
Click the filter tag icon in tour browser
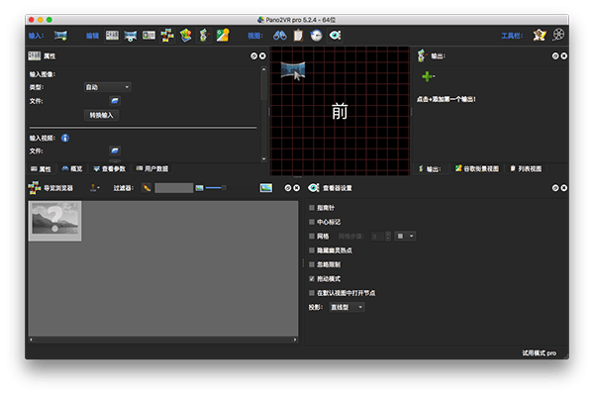click(x=147, y=187)
